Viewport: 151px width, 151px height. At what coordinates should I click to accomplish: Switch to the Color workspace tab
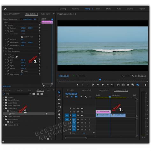98,9
